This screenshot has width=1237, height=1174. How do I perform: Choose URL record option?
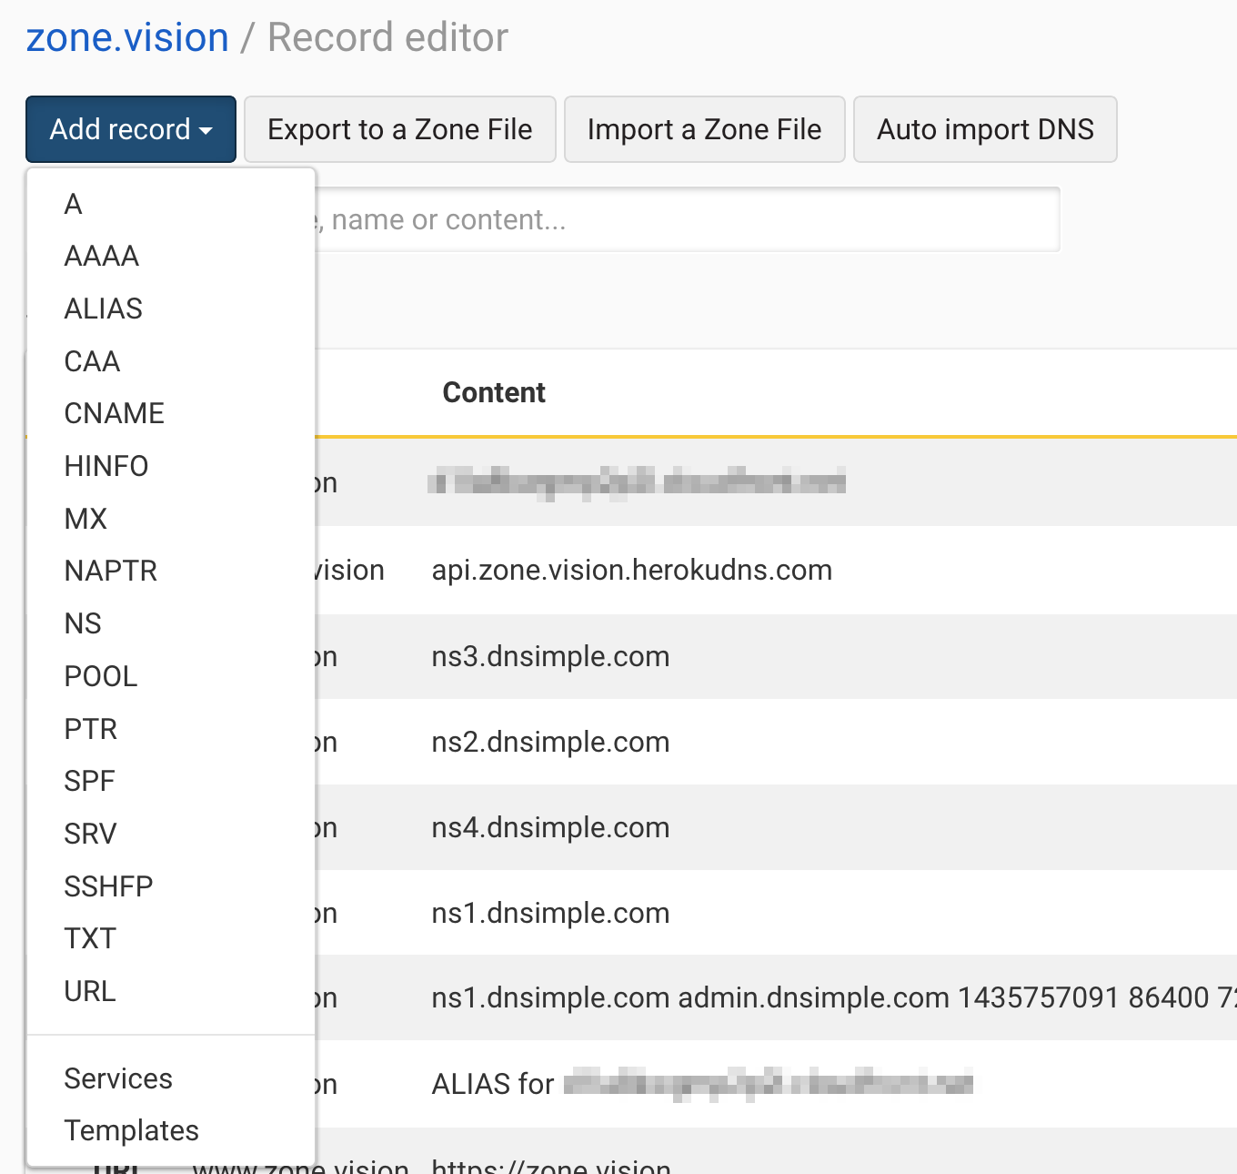click(x=90, y=991)
